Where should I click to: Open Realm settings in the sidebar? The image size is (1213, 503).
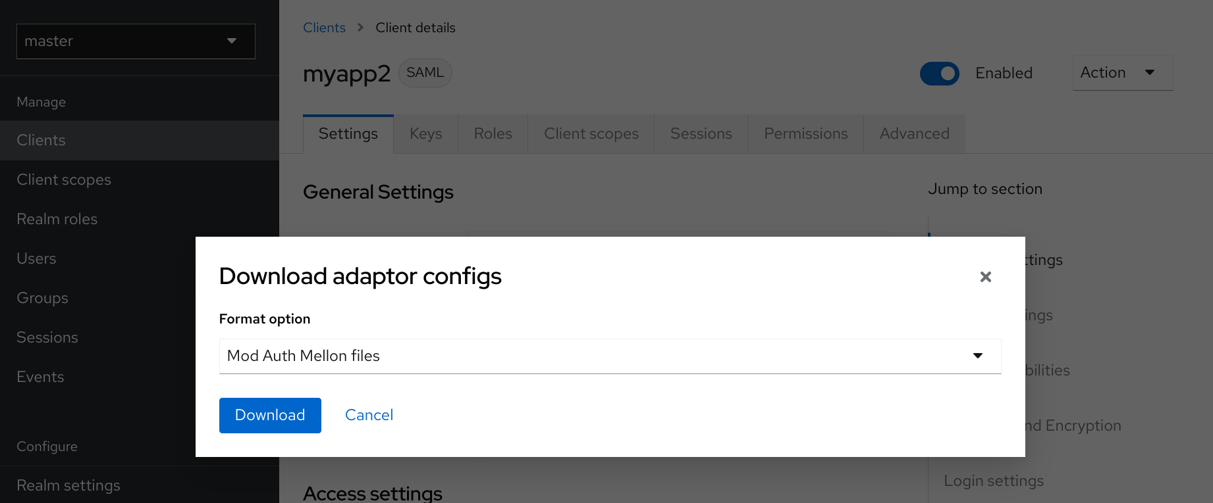tap(68, 485)
